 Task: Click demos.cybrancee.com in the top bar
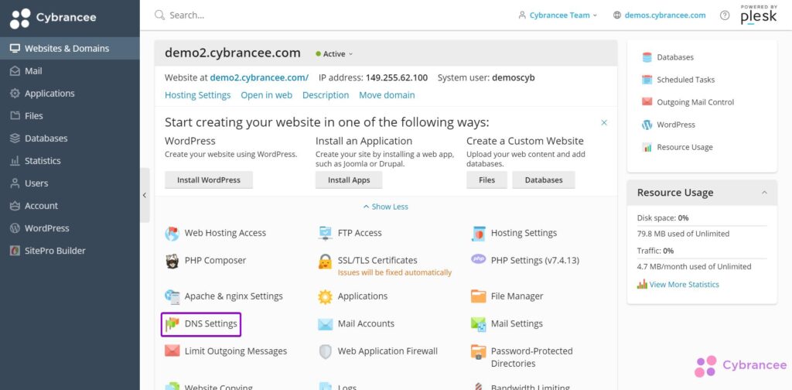click(x=664, y=15)
